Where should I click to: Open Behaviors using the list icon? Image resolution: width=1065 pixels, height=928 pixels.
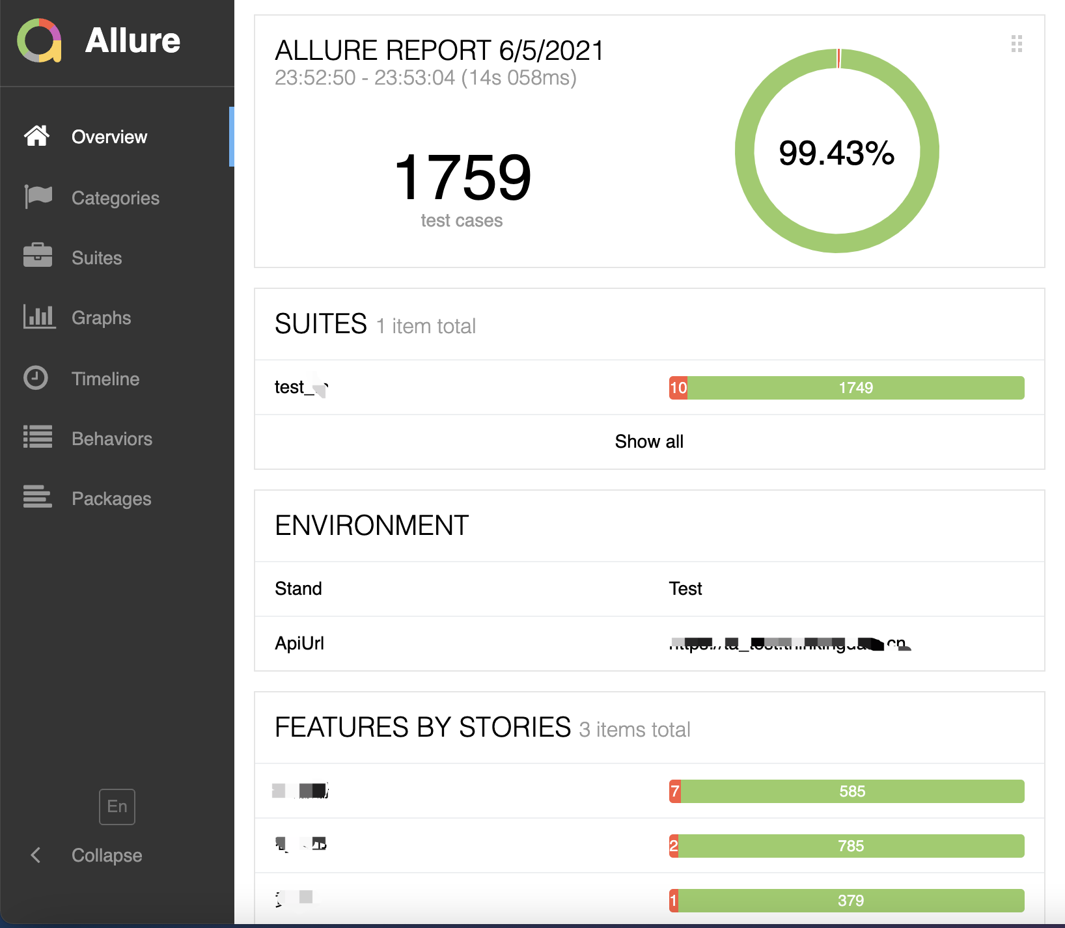click(x=37, y=437)
